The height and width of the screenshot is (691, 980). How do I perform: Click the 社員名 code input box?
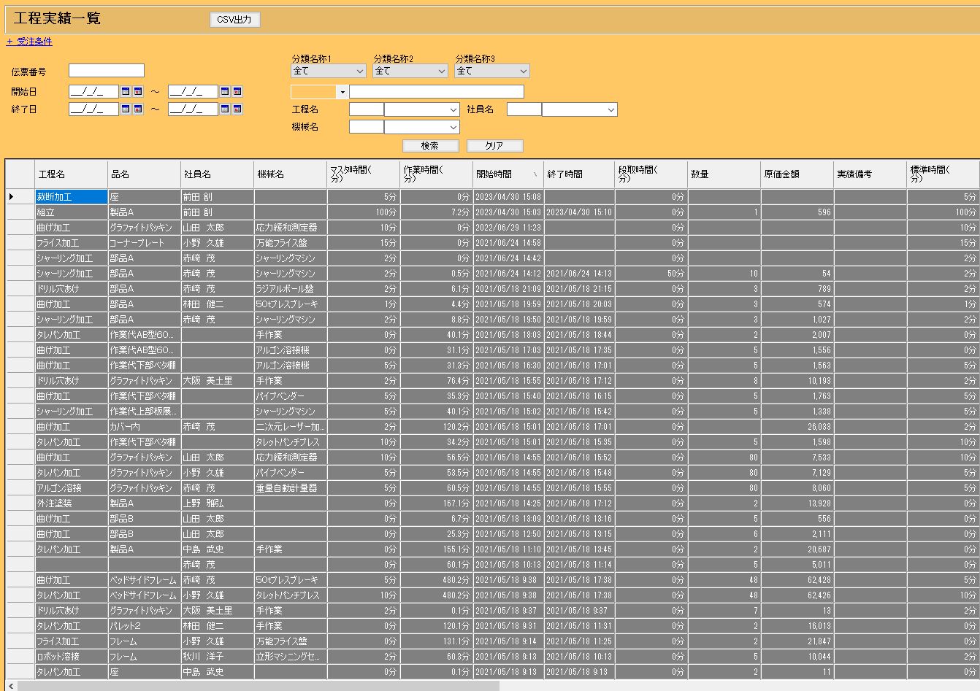tap(524, 109)
